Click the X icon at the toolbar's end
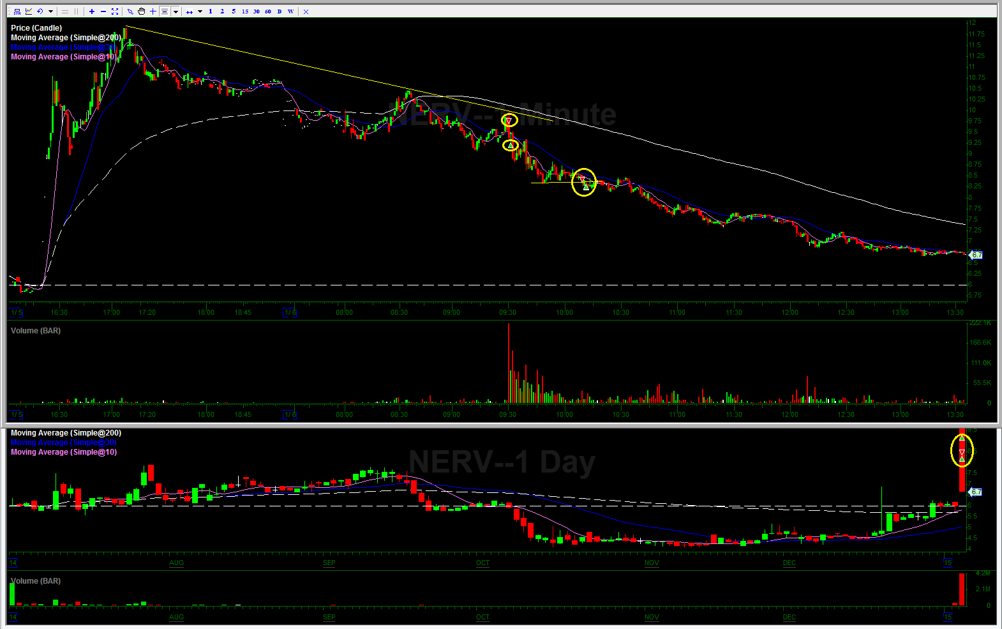The width and height of the screenshot is (1002, 629). pyautogui.click(x=306, y=11)
